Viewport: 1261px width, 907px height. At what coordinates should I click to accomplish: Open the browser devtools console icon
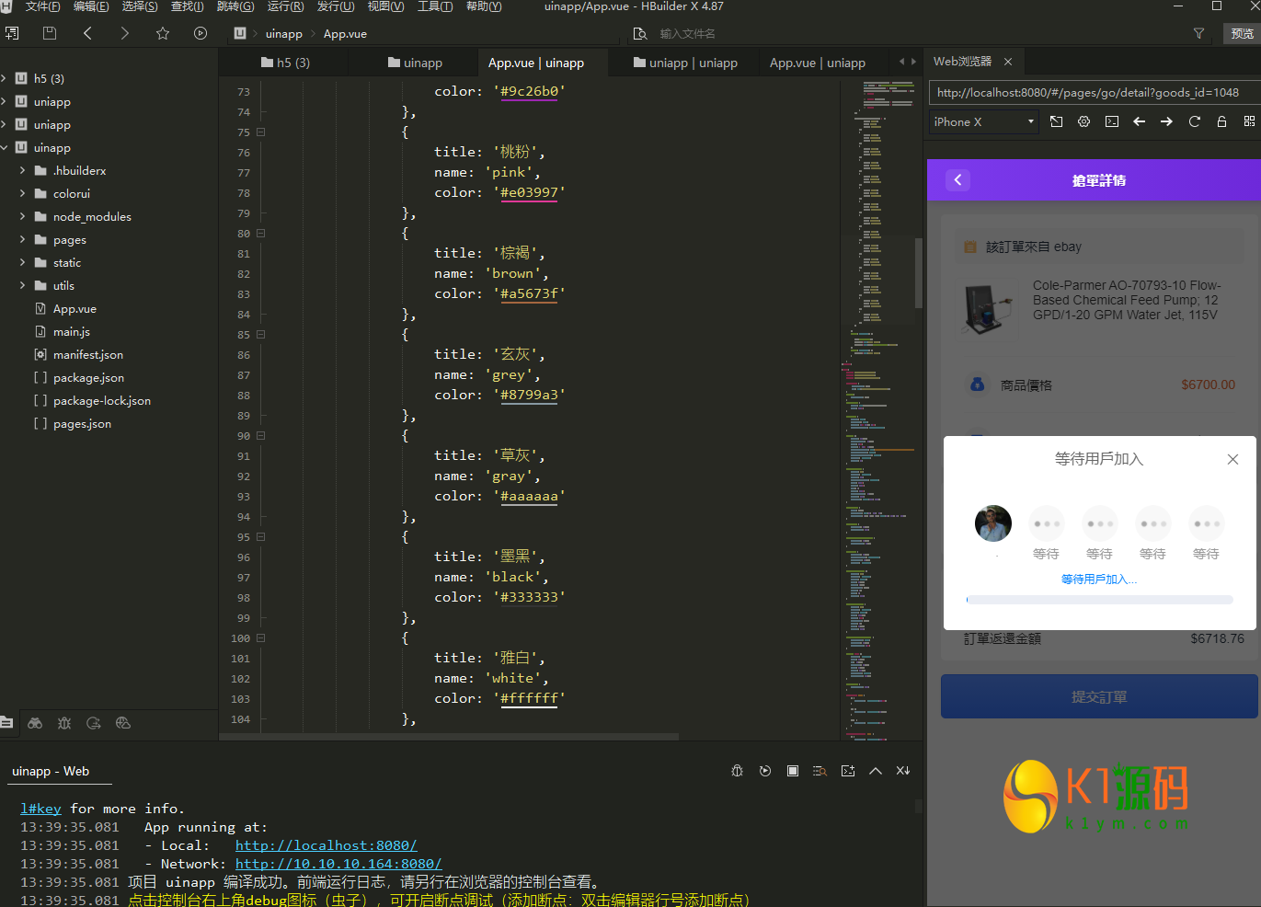pos(1111,121)
